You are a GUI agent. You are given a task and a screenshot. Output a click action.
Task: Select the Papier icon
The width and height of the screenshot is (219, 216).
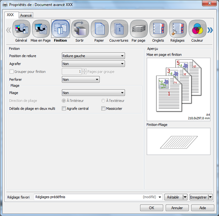[100, 29]
